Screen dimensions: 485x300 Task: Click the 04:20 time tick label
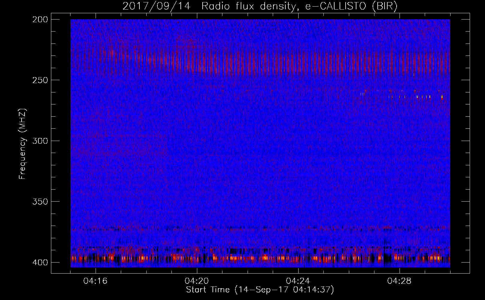pyautogui.click(x=197, y=281)
